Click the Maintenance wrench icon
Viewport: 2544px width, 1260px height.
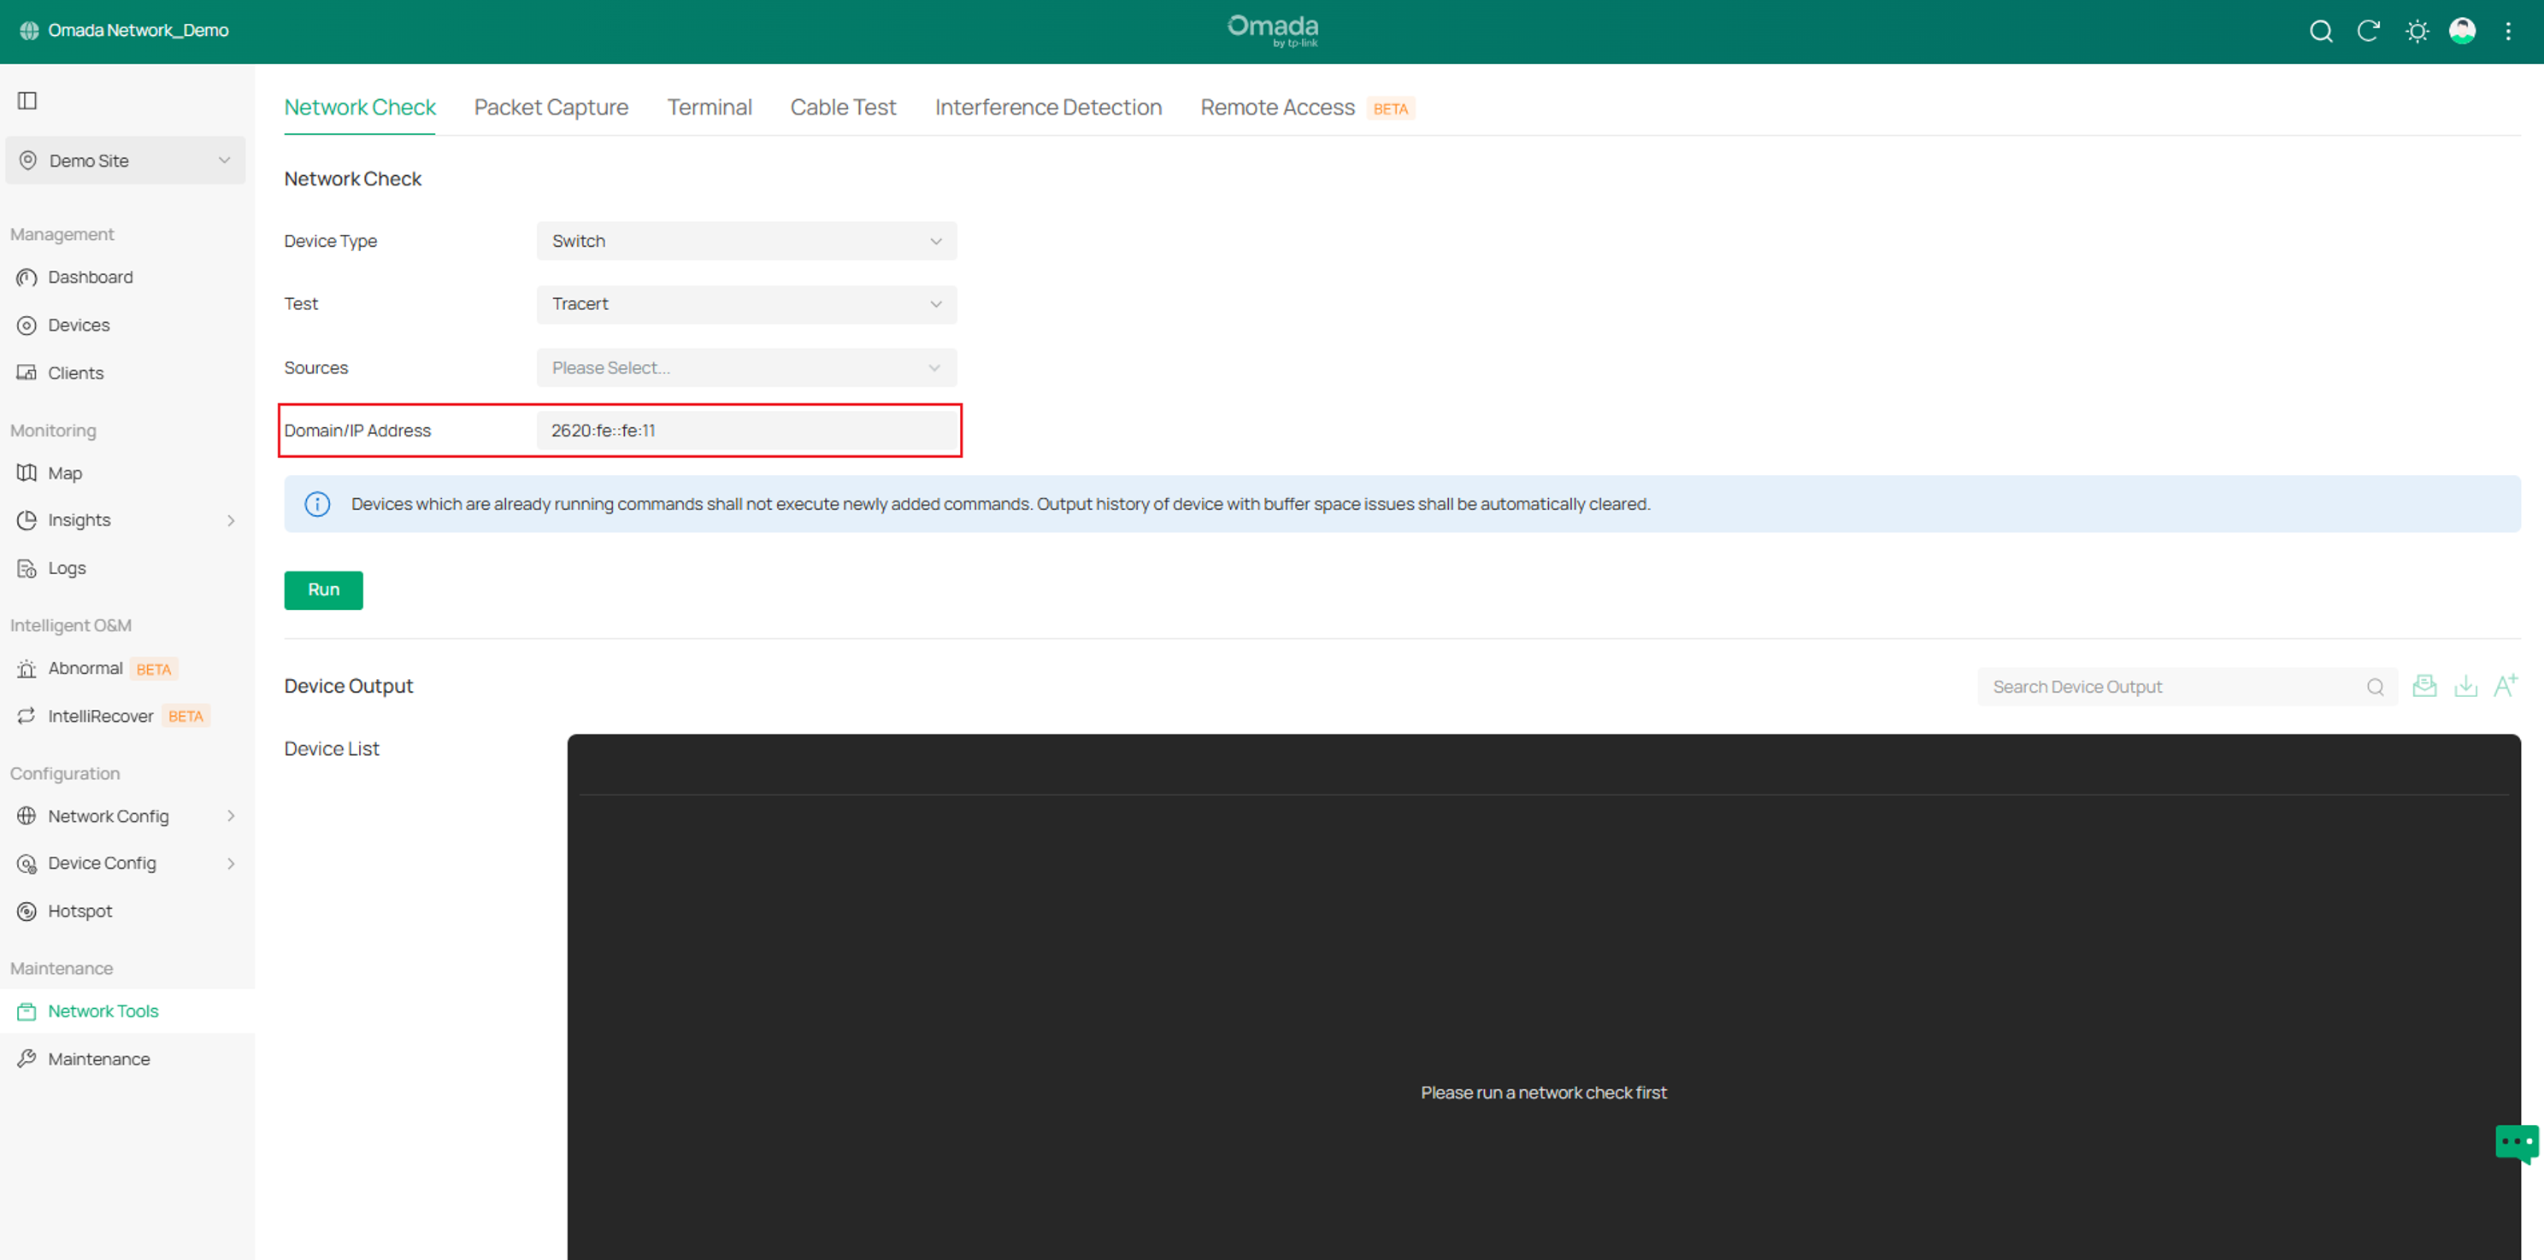pos(26,1058)
